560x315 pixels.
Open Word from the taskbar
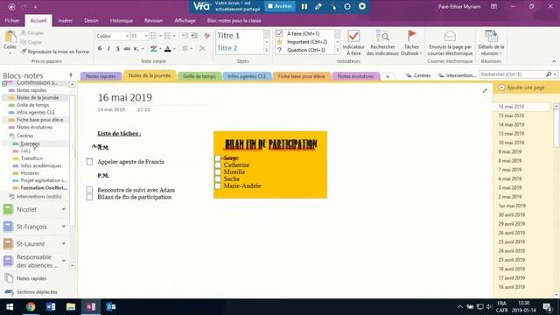pos(51,307)
